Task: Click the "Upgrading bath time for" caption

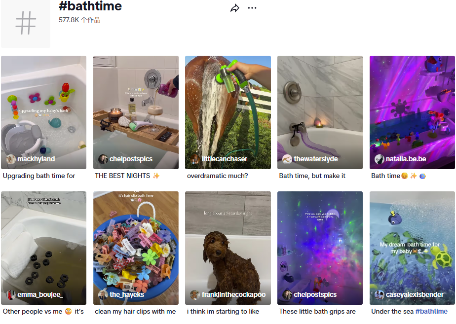Action: pyautogui.click(x=39, y=176)
